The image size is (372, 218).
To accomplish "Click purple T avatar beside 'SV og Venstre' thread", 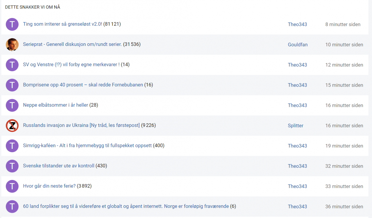I will tap(12, 65).
